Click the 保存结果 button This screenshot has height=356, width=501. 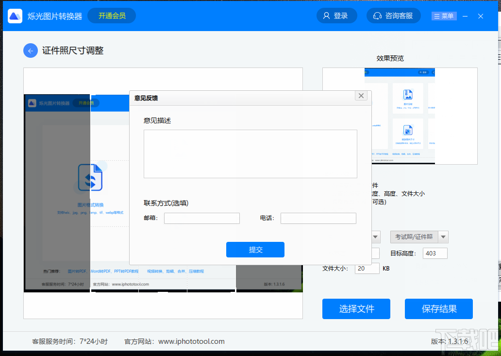coord(438,309)
